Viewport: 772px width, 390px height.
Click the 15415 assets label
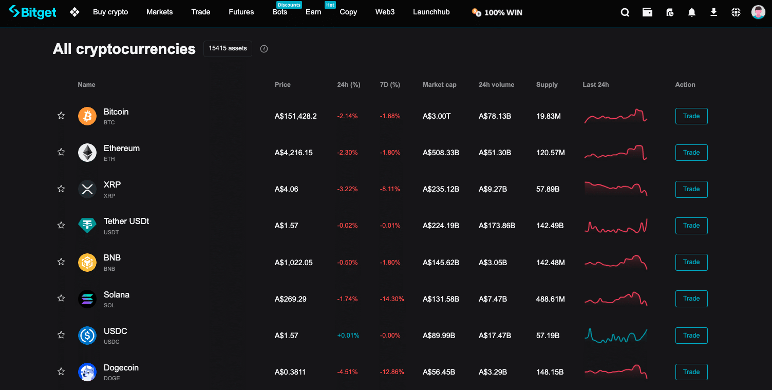228,49
